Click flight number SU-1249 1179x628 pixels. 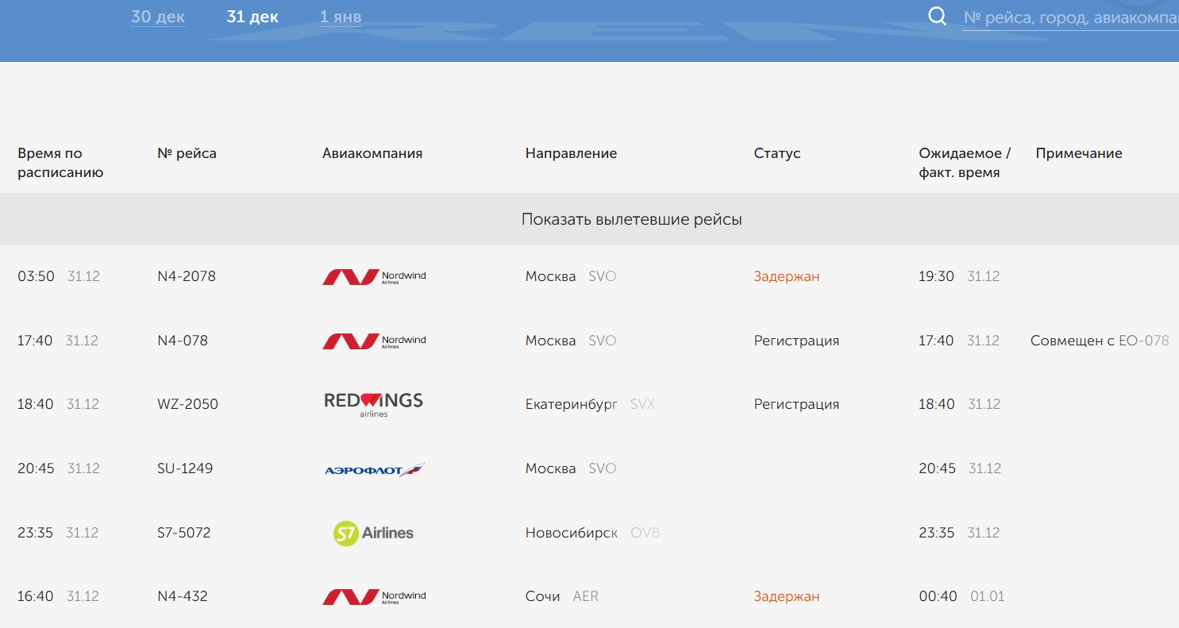point(185,468)
